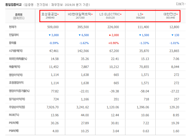Click 효성중공업 price 509,000

(x=53, y=27)
